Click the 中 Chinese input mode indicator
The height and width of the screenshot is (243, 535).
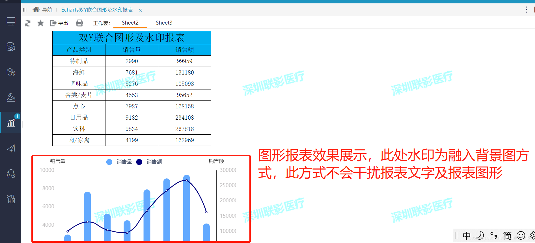point(467,235)
